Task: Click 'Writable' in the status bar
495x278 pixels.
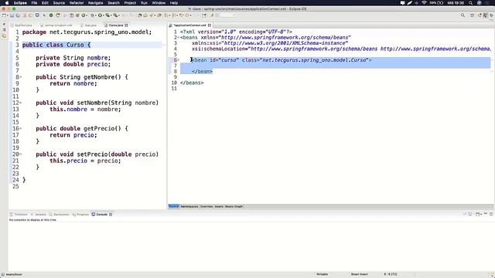Action: coord(322,274)
